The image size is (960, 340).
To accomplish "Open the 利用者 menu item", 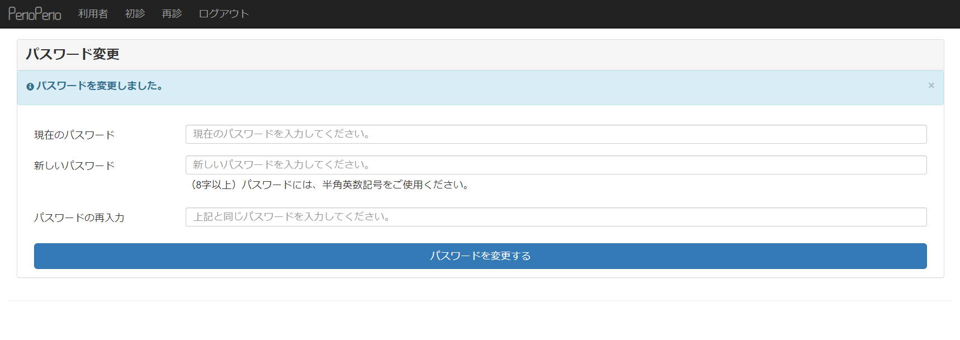I will 93,14.
